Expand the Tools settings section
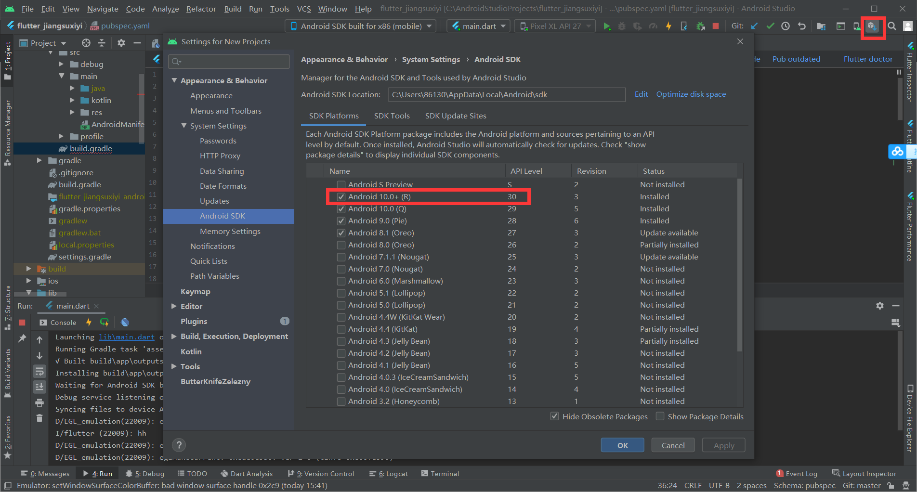917x492 pixels. click(x=174, y=366)
